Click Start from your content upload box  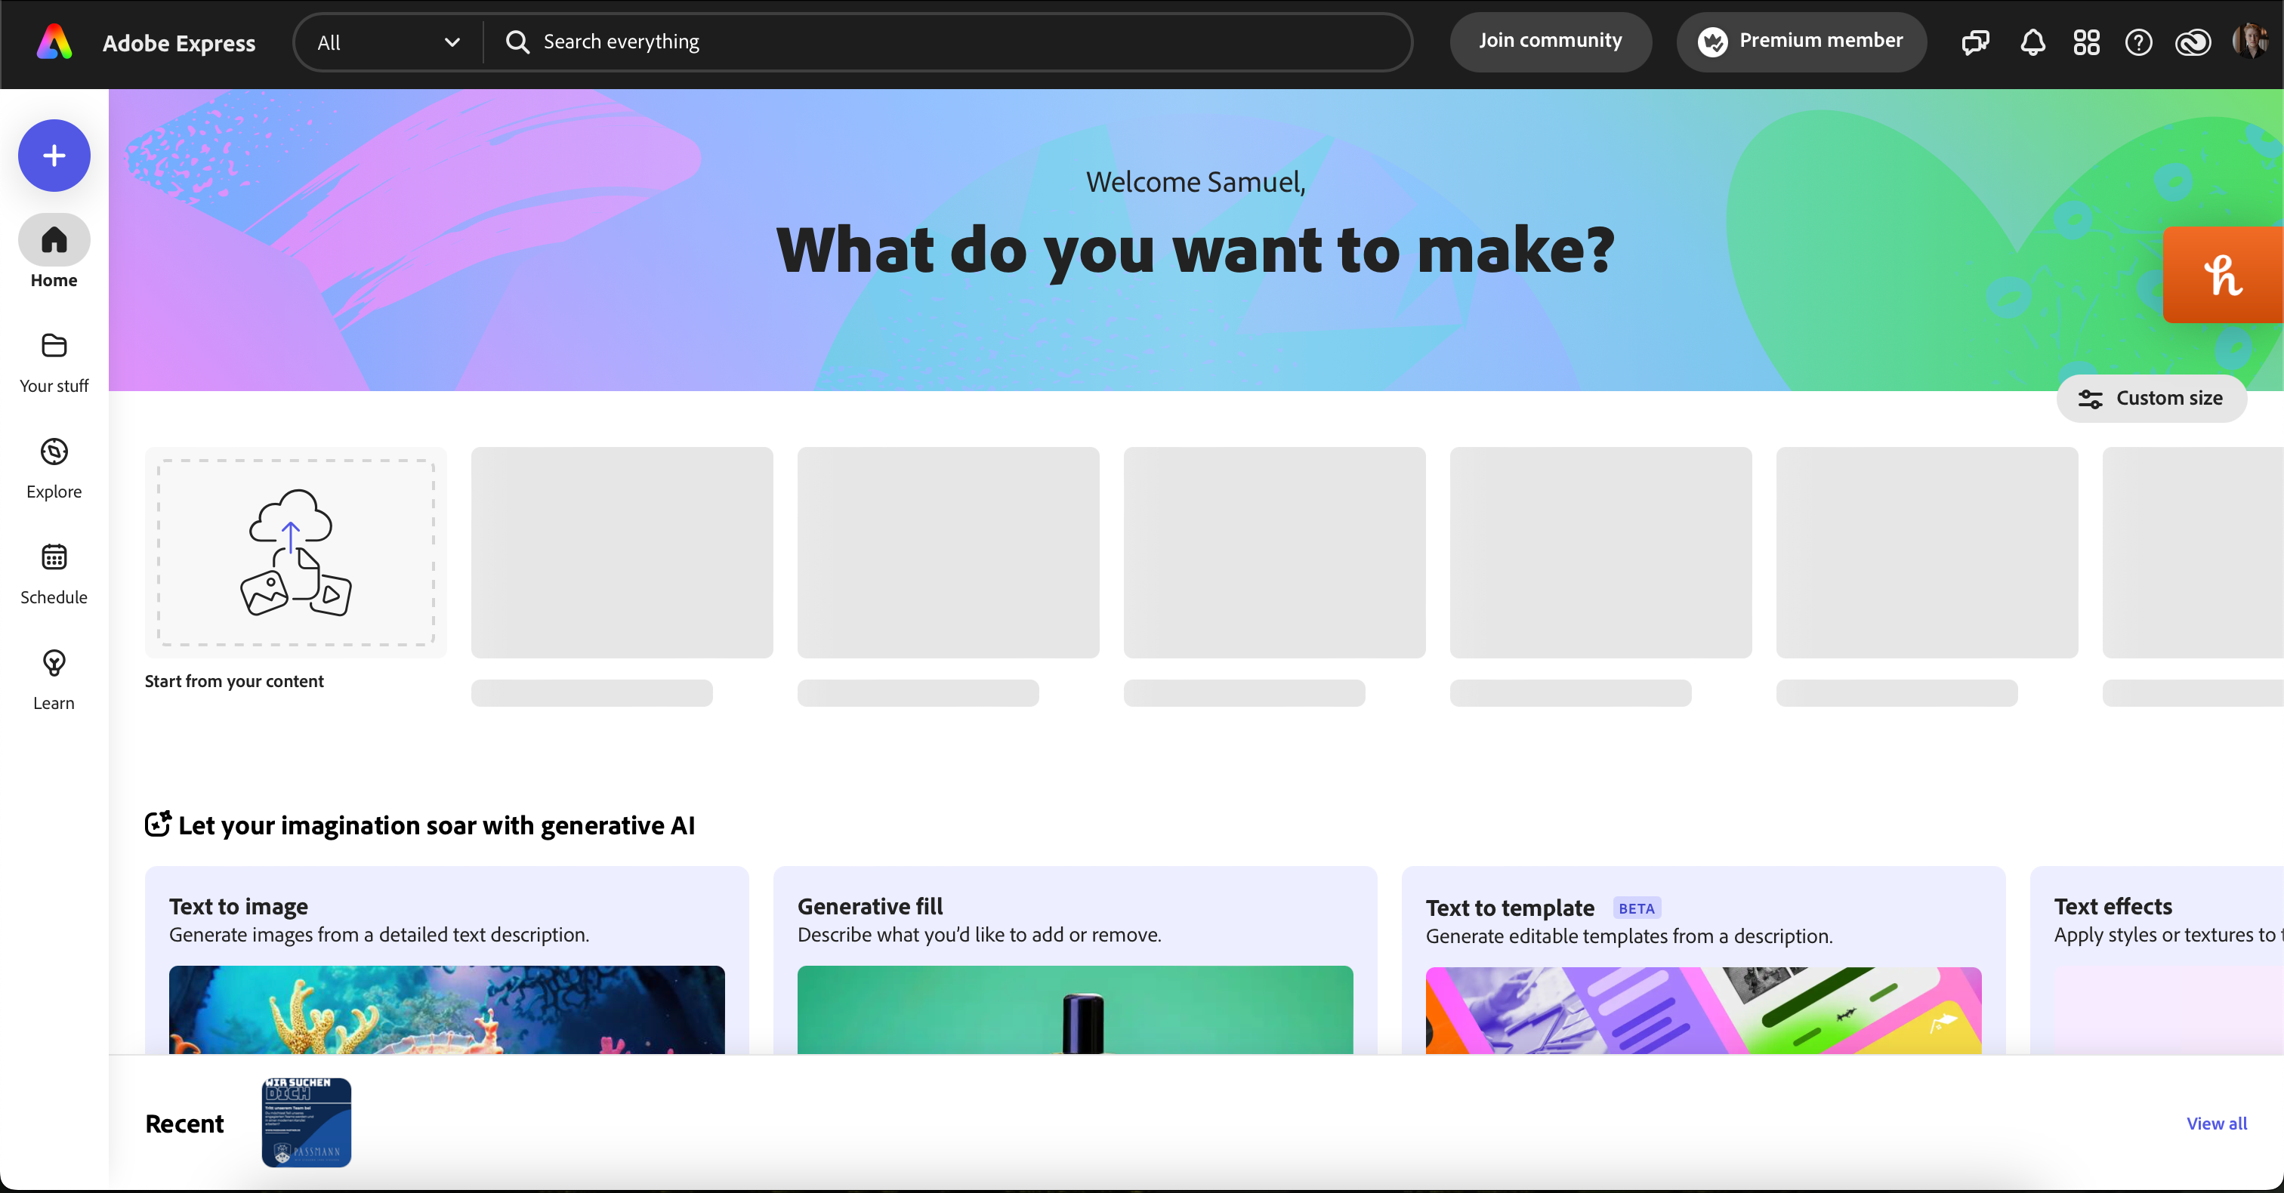295,552
